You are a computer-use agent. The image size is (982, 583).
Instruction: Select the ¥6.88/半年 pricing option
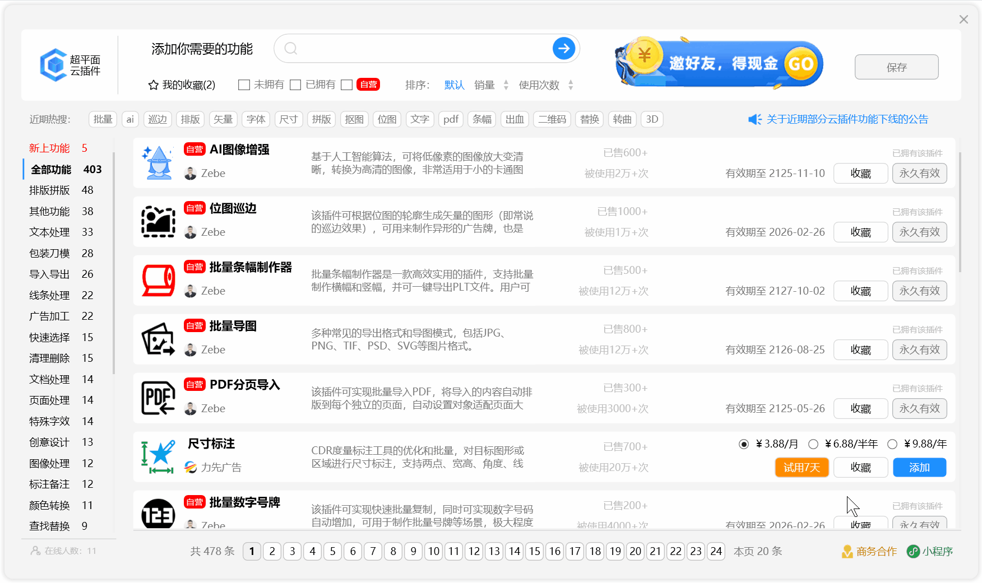point(813,444)
